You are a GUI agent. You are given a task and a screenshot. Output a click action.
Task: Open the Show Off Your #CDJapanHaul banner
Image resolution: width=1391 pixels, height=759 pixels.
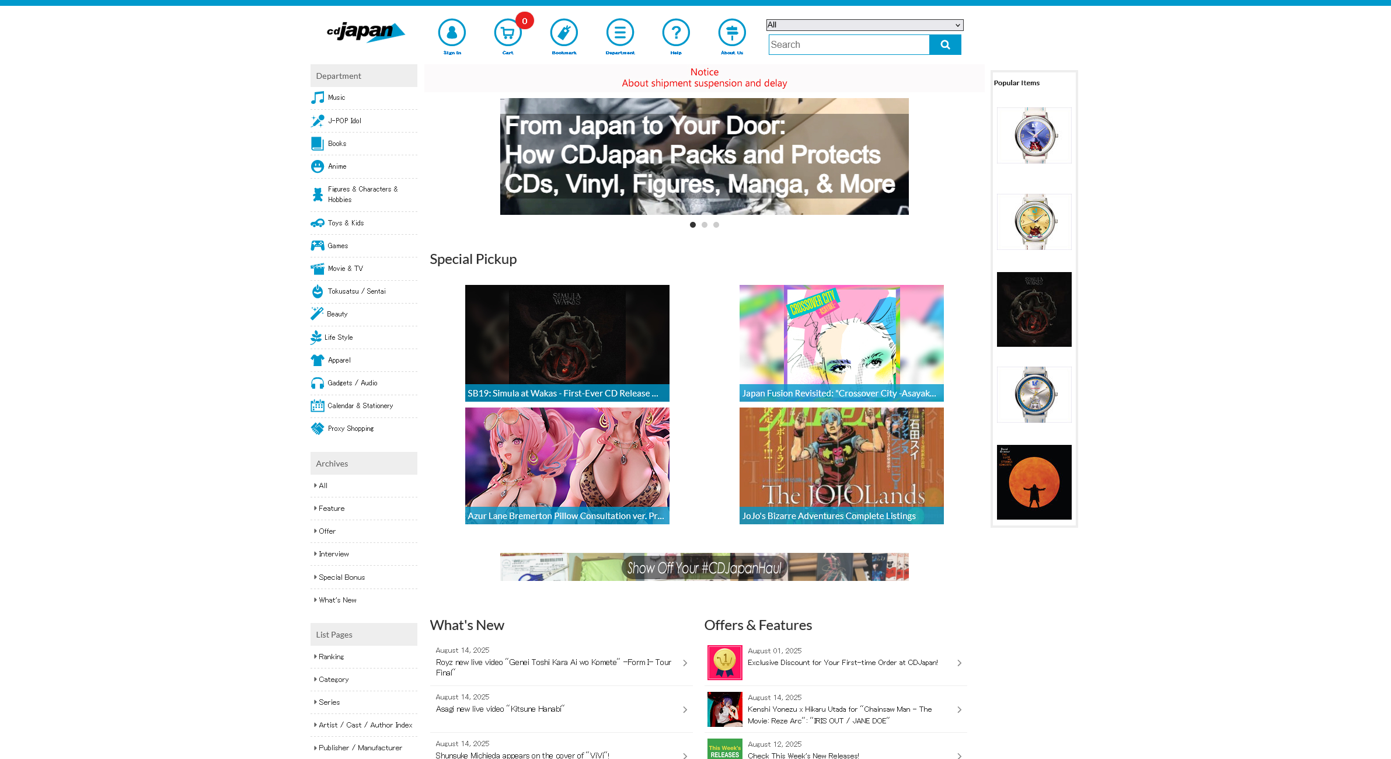tap(704, 567)
